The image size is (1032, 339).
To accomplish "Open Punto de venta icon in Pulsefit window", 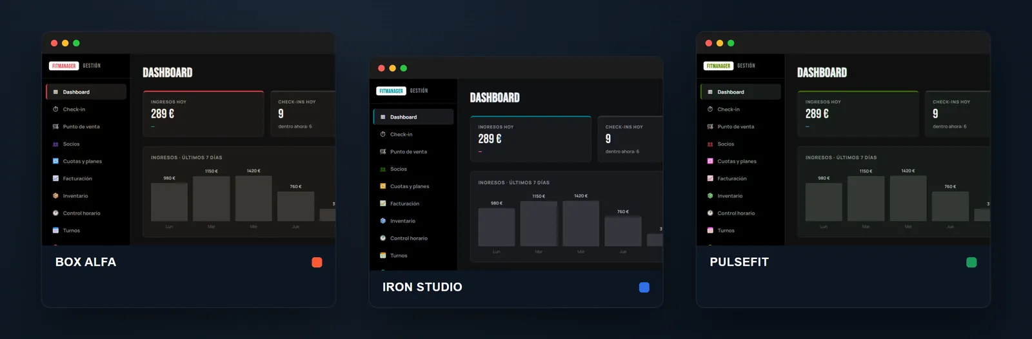I will pos(710,127).
